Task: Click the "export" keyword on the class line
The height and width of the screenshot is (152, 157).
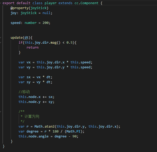Action: coord(9,3)
